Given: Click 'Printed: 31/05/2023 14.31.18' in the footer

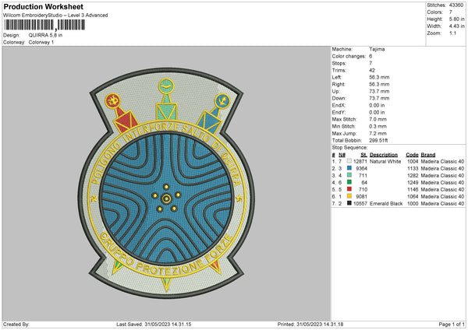Looking at the screenshot, I should point(310,324).
